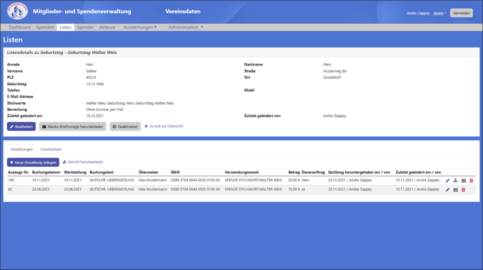Click the booking date 23.08.2021 cell

pyautogui.click(x=41, y=189)
